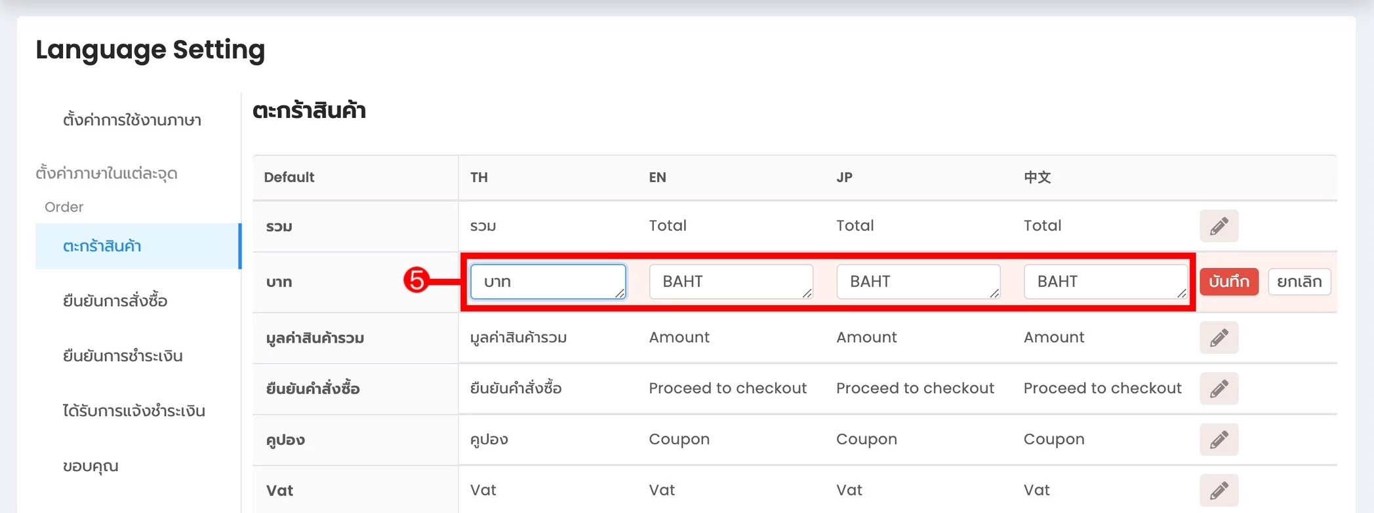The image size is (1374, 513).
Task: Open ตั้งค่าการใช้งานภาษา in the sidebar
Action: pyautogui.click(x=132, y=121)
